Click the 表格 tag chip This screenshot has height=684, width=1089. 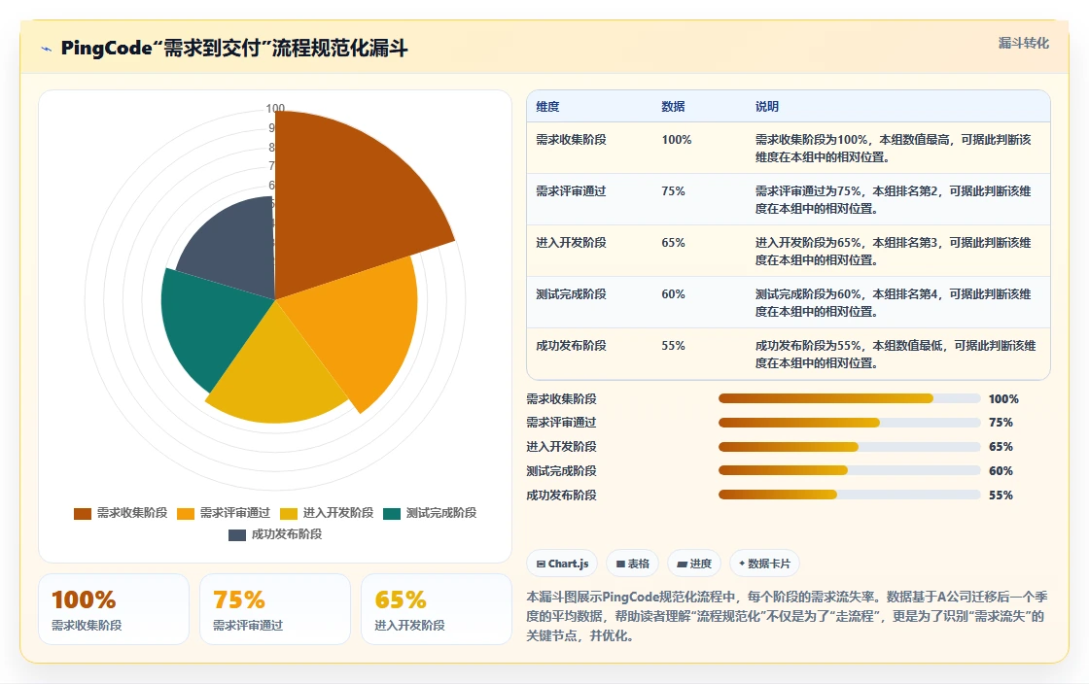(x=633, y=564)
